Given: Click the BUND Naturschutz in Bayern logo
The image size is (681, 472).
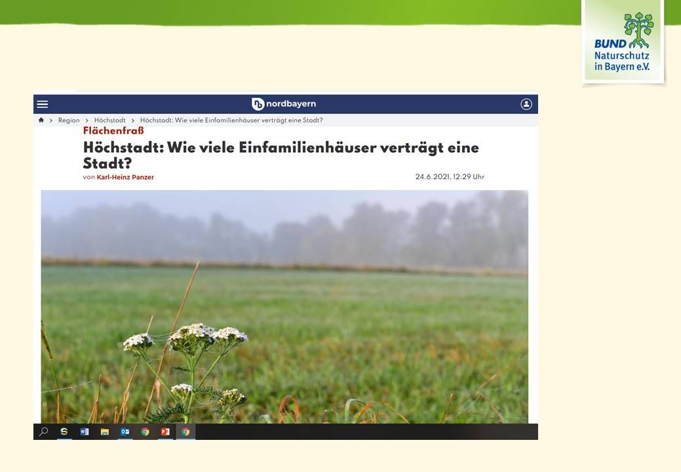Looking at the screenshot, I should (x=622, y=41).
